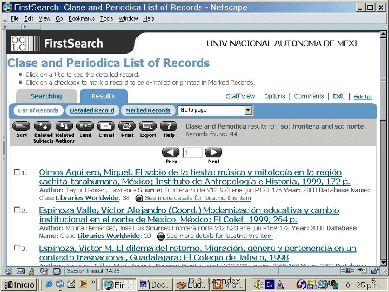Click the Export records icon

[x=148, y=126]
